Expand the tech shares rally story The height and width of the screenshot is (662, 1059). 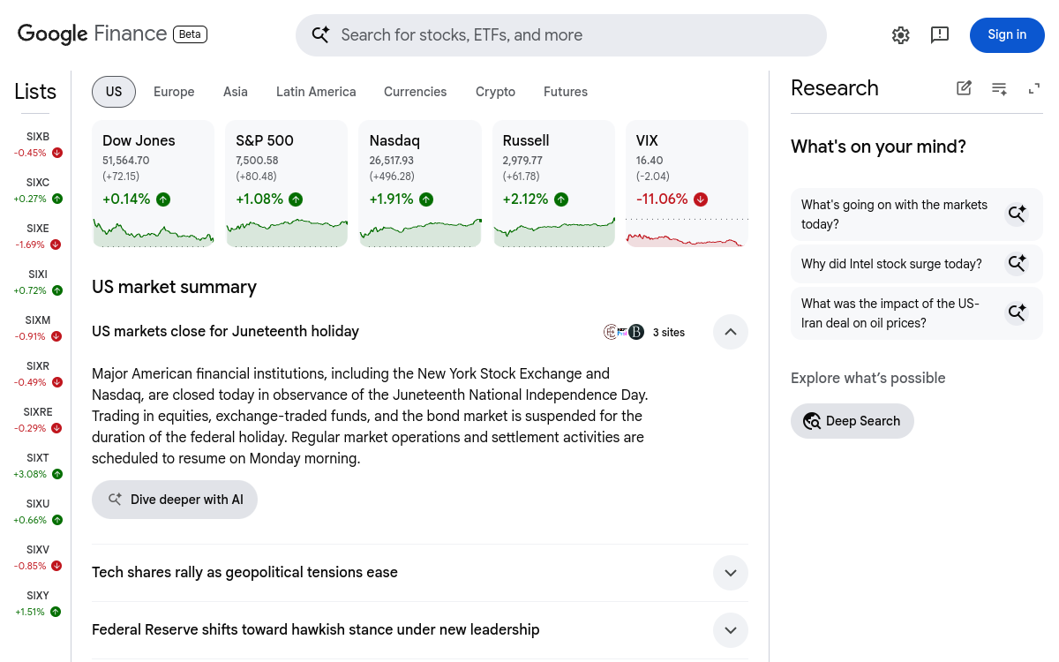click(x=731, y=573)
